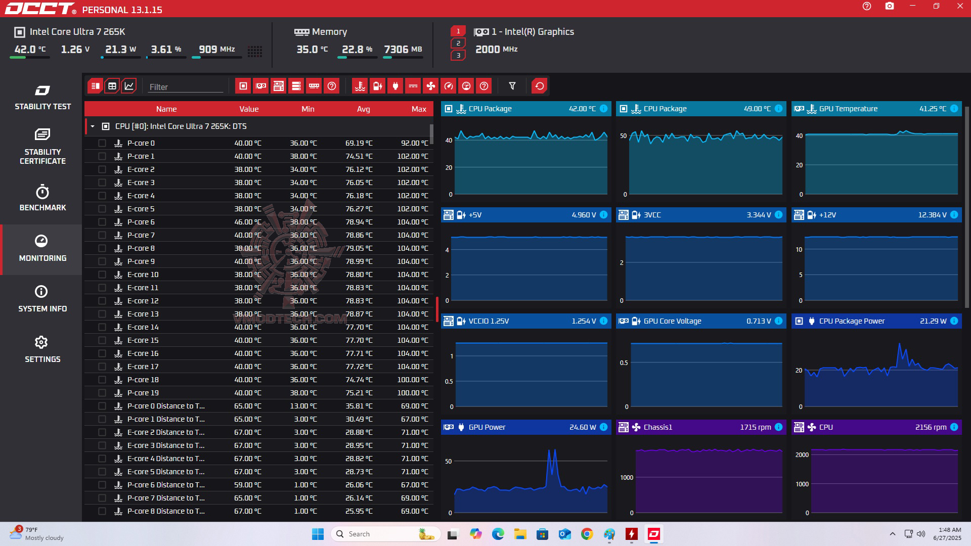
Task: Click the funnel filter icon
Action: pyautogui.click(x=512, y=86)
